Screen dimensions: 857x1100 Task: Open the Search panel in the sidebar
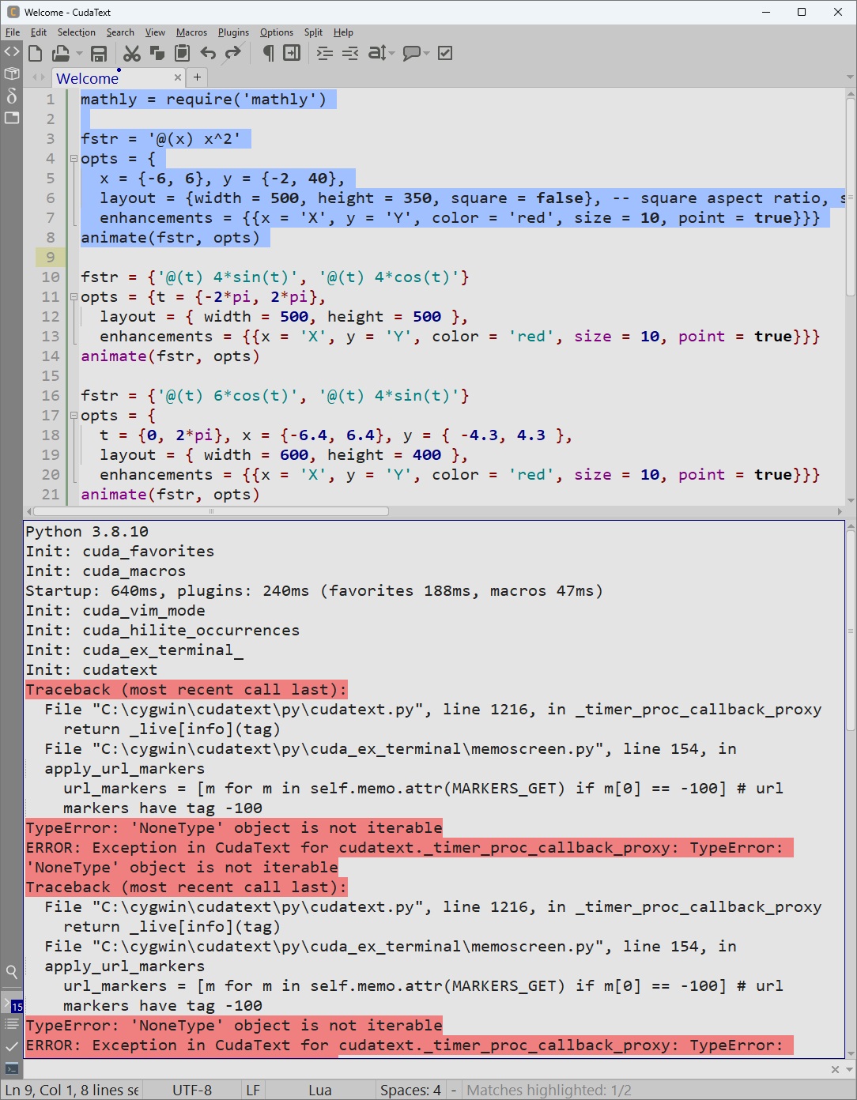click(x=12, y=971)
